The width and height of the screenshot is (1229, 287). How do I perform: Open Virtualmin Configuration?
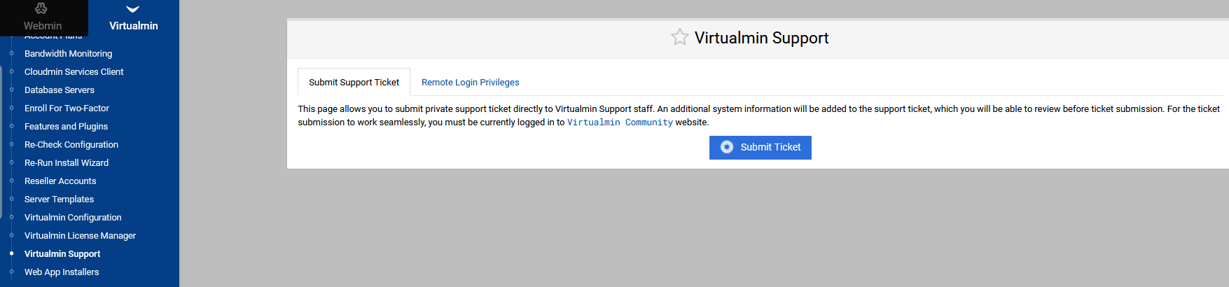73,218
